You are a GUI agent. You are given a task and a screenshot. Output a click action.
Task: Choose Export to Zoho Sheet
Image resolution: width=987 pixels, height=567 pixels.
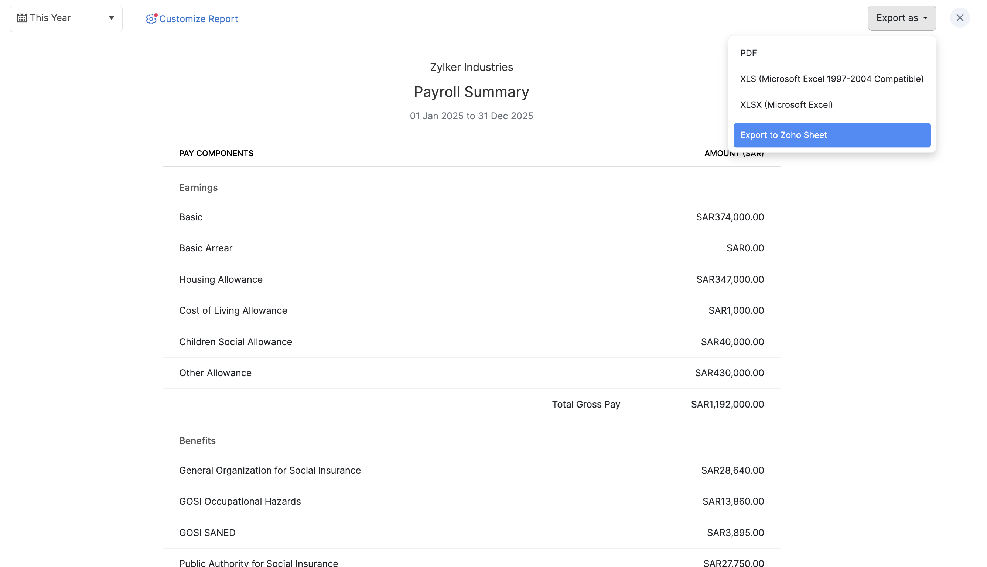tap(831, 135)
